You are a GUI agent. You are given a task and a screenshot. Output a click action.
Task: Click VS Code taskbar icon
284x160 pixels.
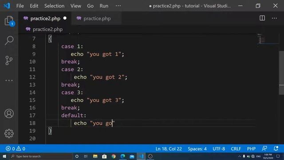point(141,156)
